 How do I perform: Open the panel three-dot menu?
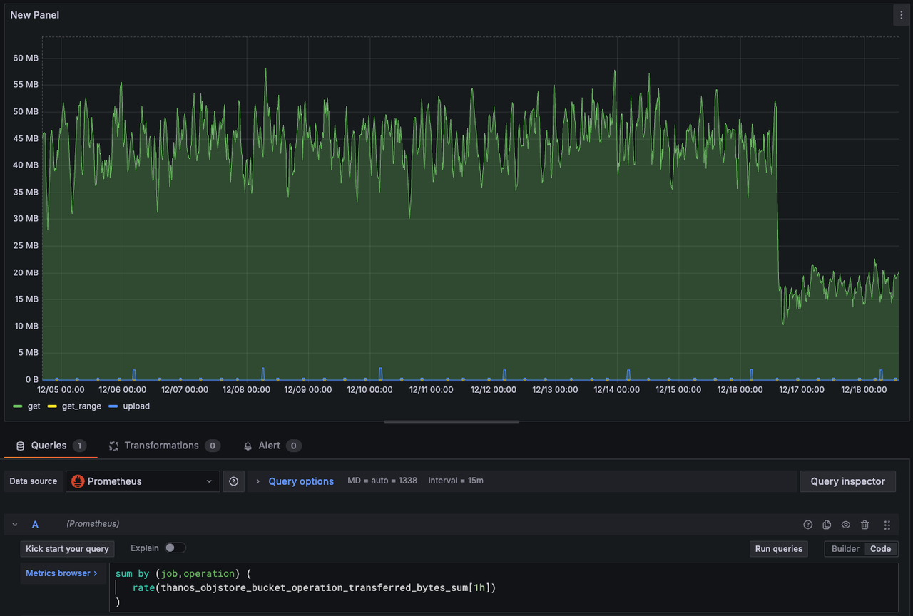point(901,15)
